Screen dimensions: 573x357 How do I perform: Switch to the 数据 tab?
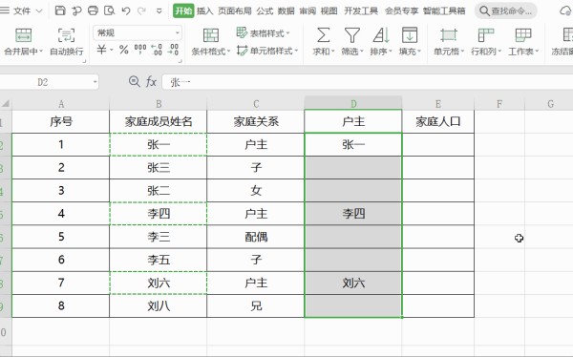(x=286, y=10)
